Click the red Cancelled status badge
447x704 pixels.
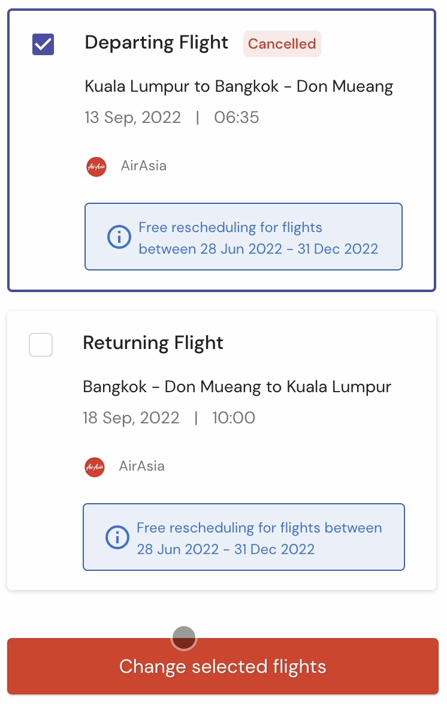click(x=282, y=44)
